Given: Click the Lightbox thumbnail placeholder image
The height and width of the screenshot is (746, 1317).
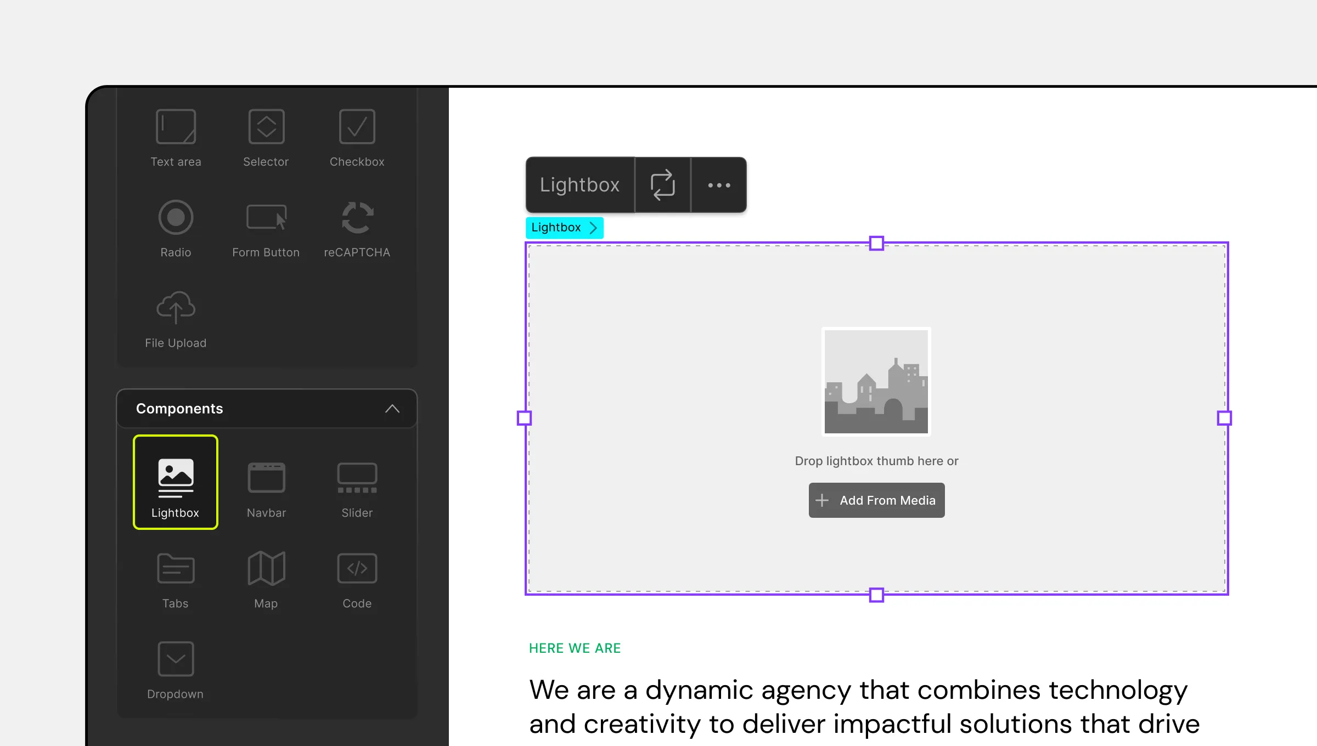Looking at the screenshot, I should coord(876,381).
